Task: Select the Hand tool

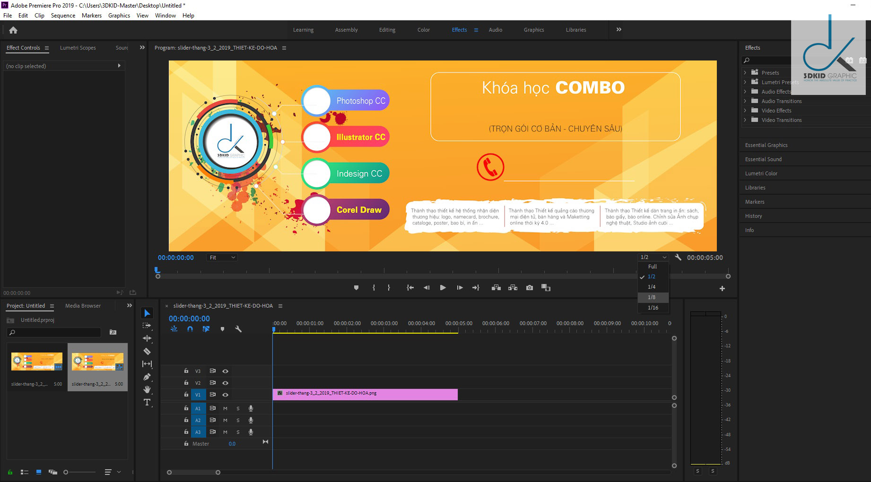Action: coord(147,389)
